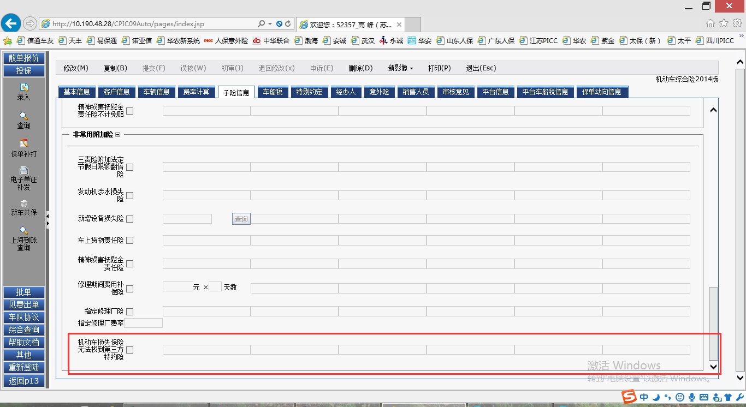Switch to the 基本信息 tab
This screenshot has width=746, height=407.
click(76, 92)
